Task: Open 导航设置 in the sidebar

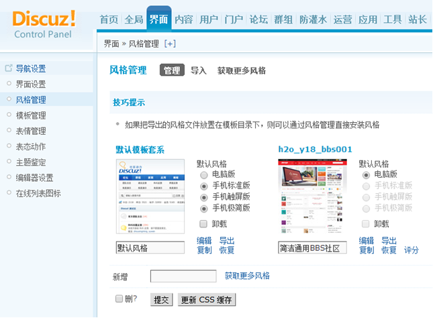Action: coord(31,68)
